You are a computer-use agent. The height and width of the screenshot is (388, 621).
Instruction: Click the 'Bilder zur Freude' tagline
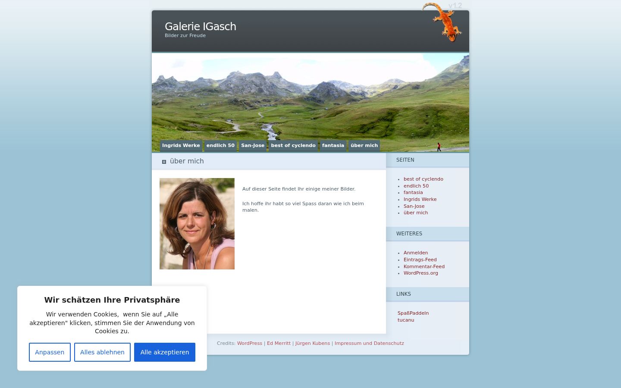pyautogui.click(x=185, y=35)
